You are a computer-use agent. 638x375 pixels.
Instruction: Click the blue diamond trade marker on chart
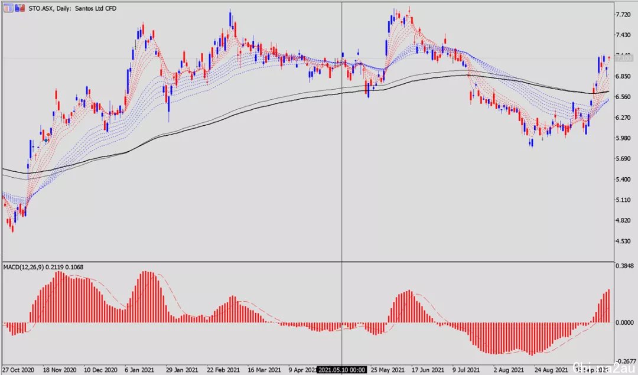click(x=47, y=141)
